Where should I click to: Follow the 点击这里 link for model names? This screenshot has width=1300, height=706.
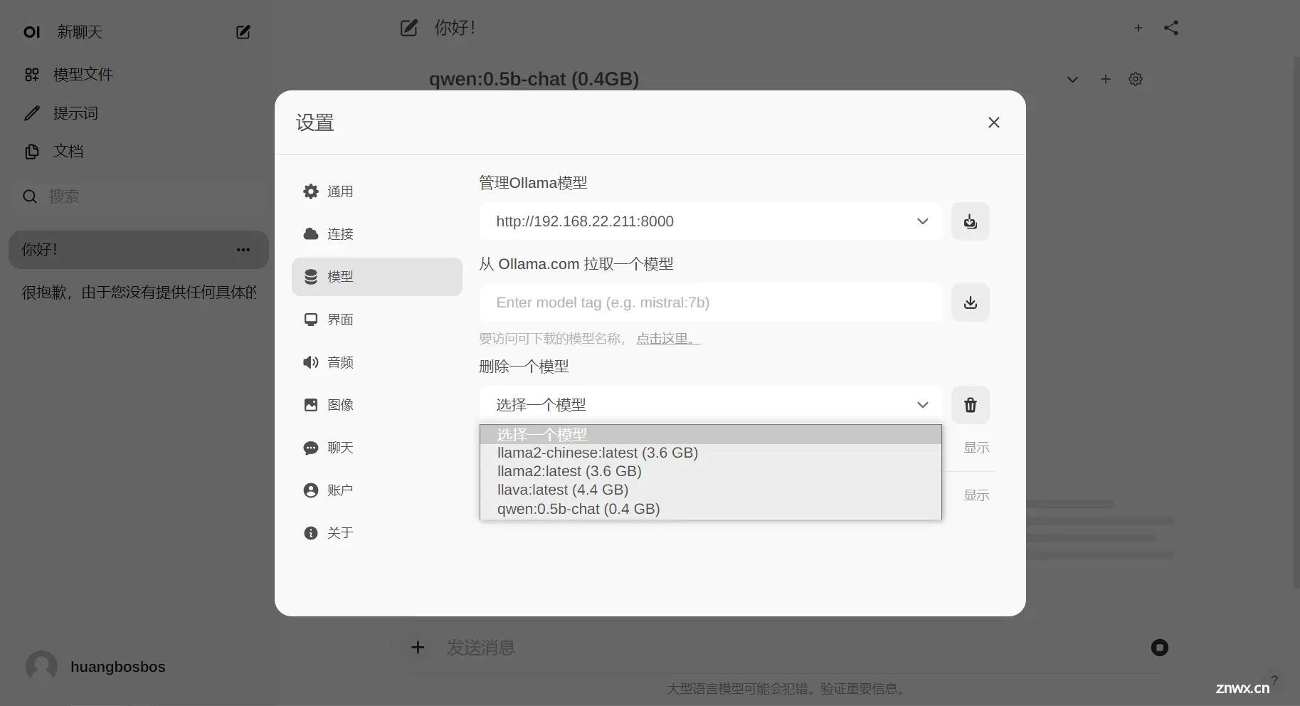click(668, 339)
